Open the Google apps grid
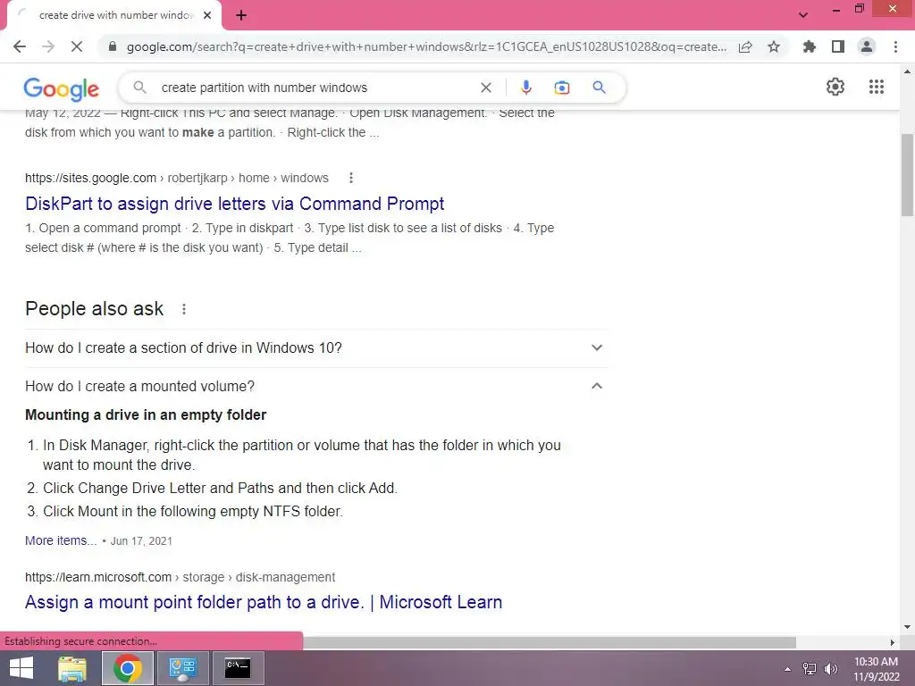This screenshot has height=686, width=915. (876, 87)
